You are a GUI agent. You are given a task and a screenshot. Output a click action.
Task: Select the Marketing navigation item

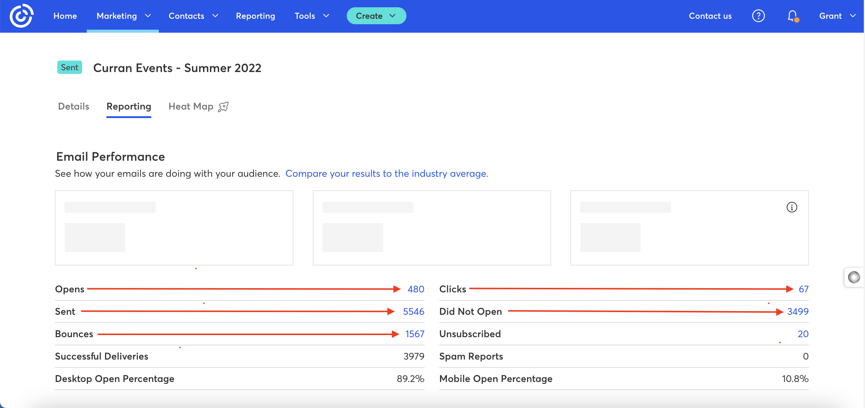point(116,16)
